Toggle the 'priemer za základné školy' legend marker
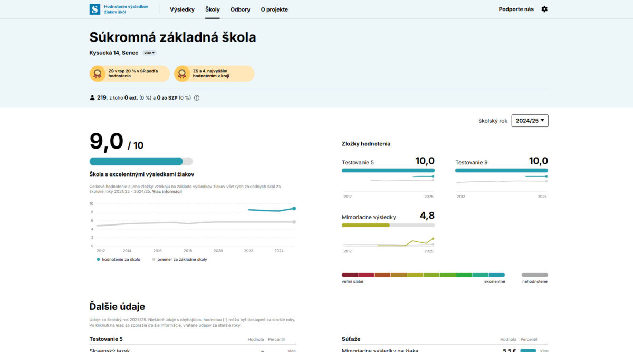The width and height of the screenshot is (633, 352). click(154, 260)
